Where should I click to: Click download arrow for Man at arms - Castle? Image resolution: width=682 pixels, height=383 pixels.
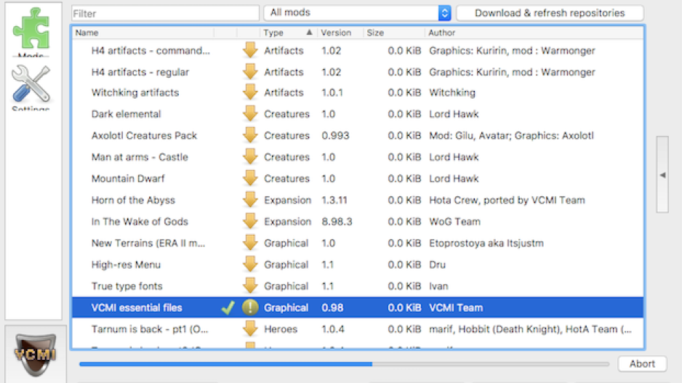tap(250, 157)
